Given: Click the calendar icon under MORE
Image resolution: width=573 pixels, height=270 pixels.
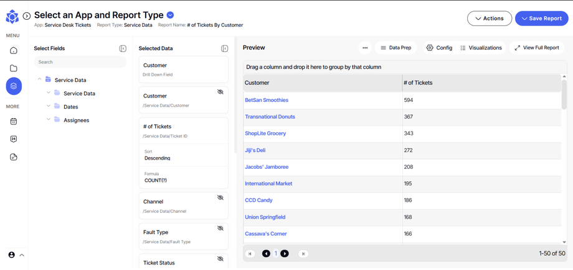Looking at the screenshot, I should click(14, 122).
